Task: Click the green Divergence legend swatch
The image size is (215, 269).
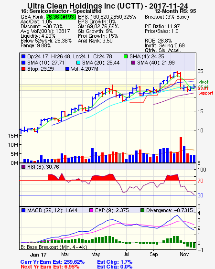Action: (x=142, y=210)
